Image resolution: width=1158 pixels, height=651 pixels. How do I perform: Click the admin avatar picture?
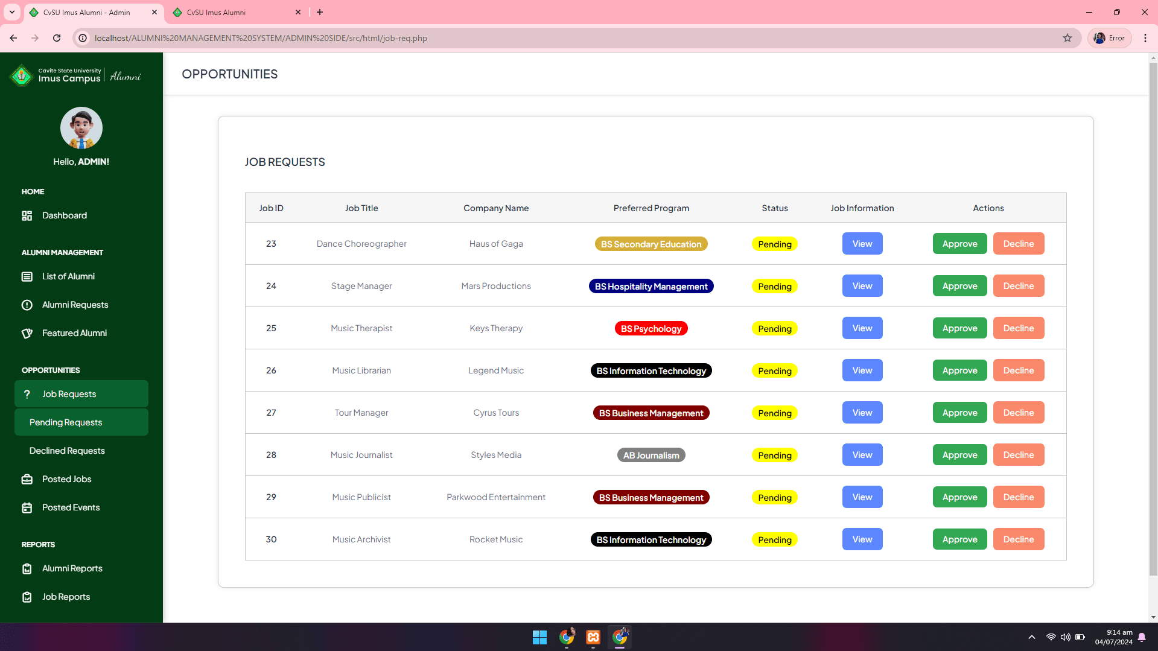coord(81,128)
